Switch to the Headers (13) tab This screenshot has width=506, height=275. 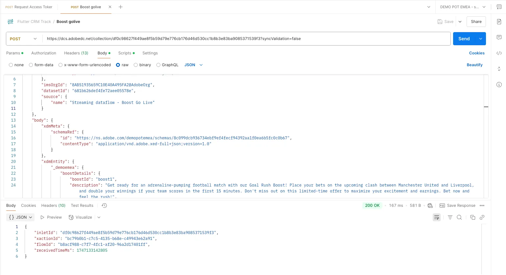[76, 53]
